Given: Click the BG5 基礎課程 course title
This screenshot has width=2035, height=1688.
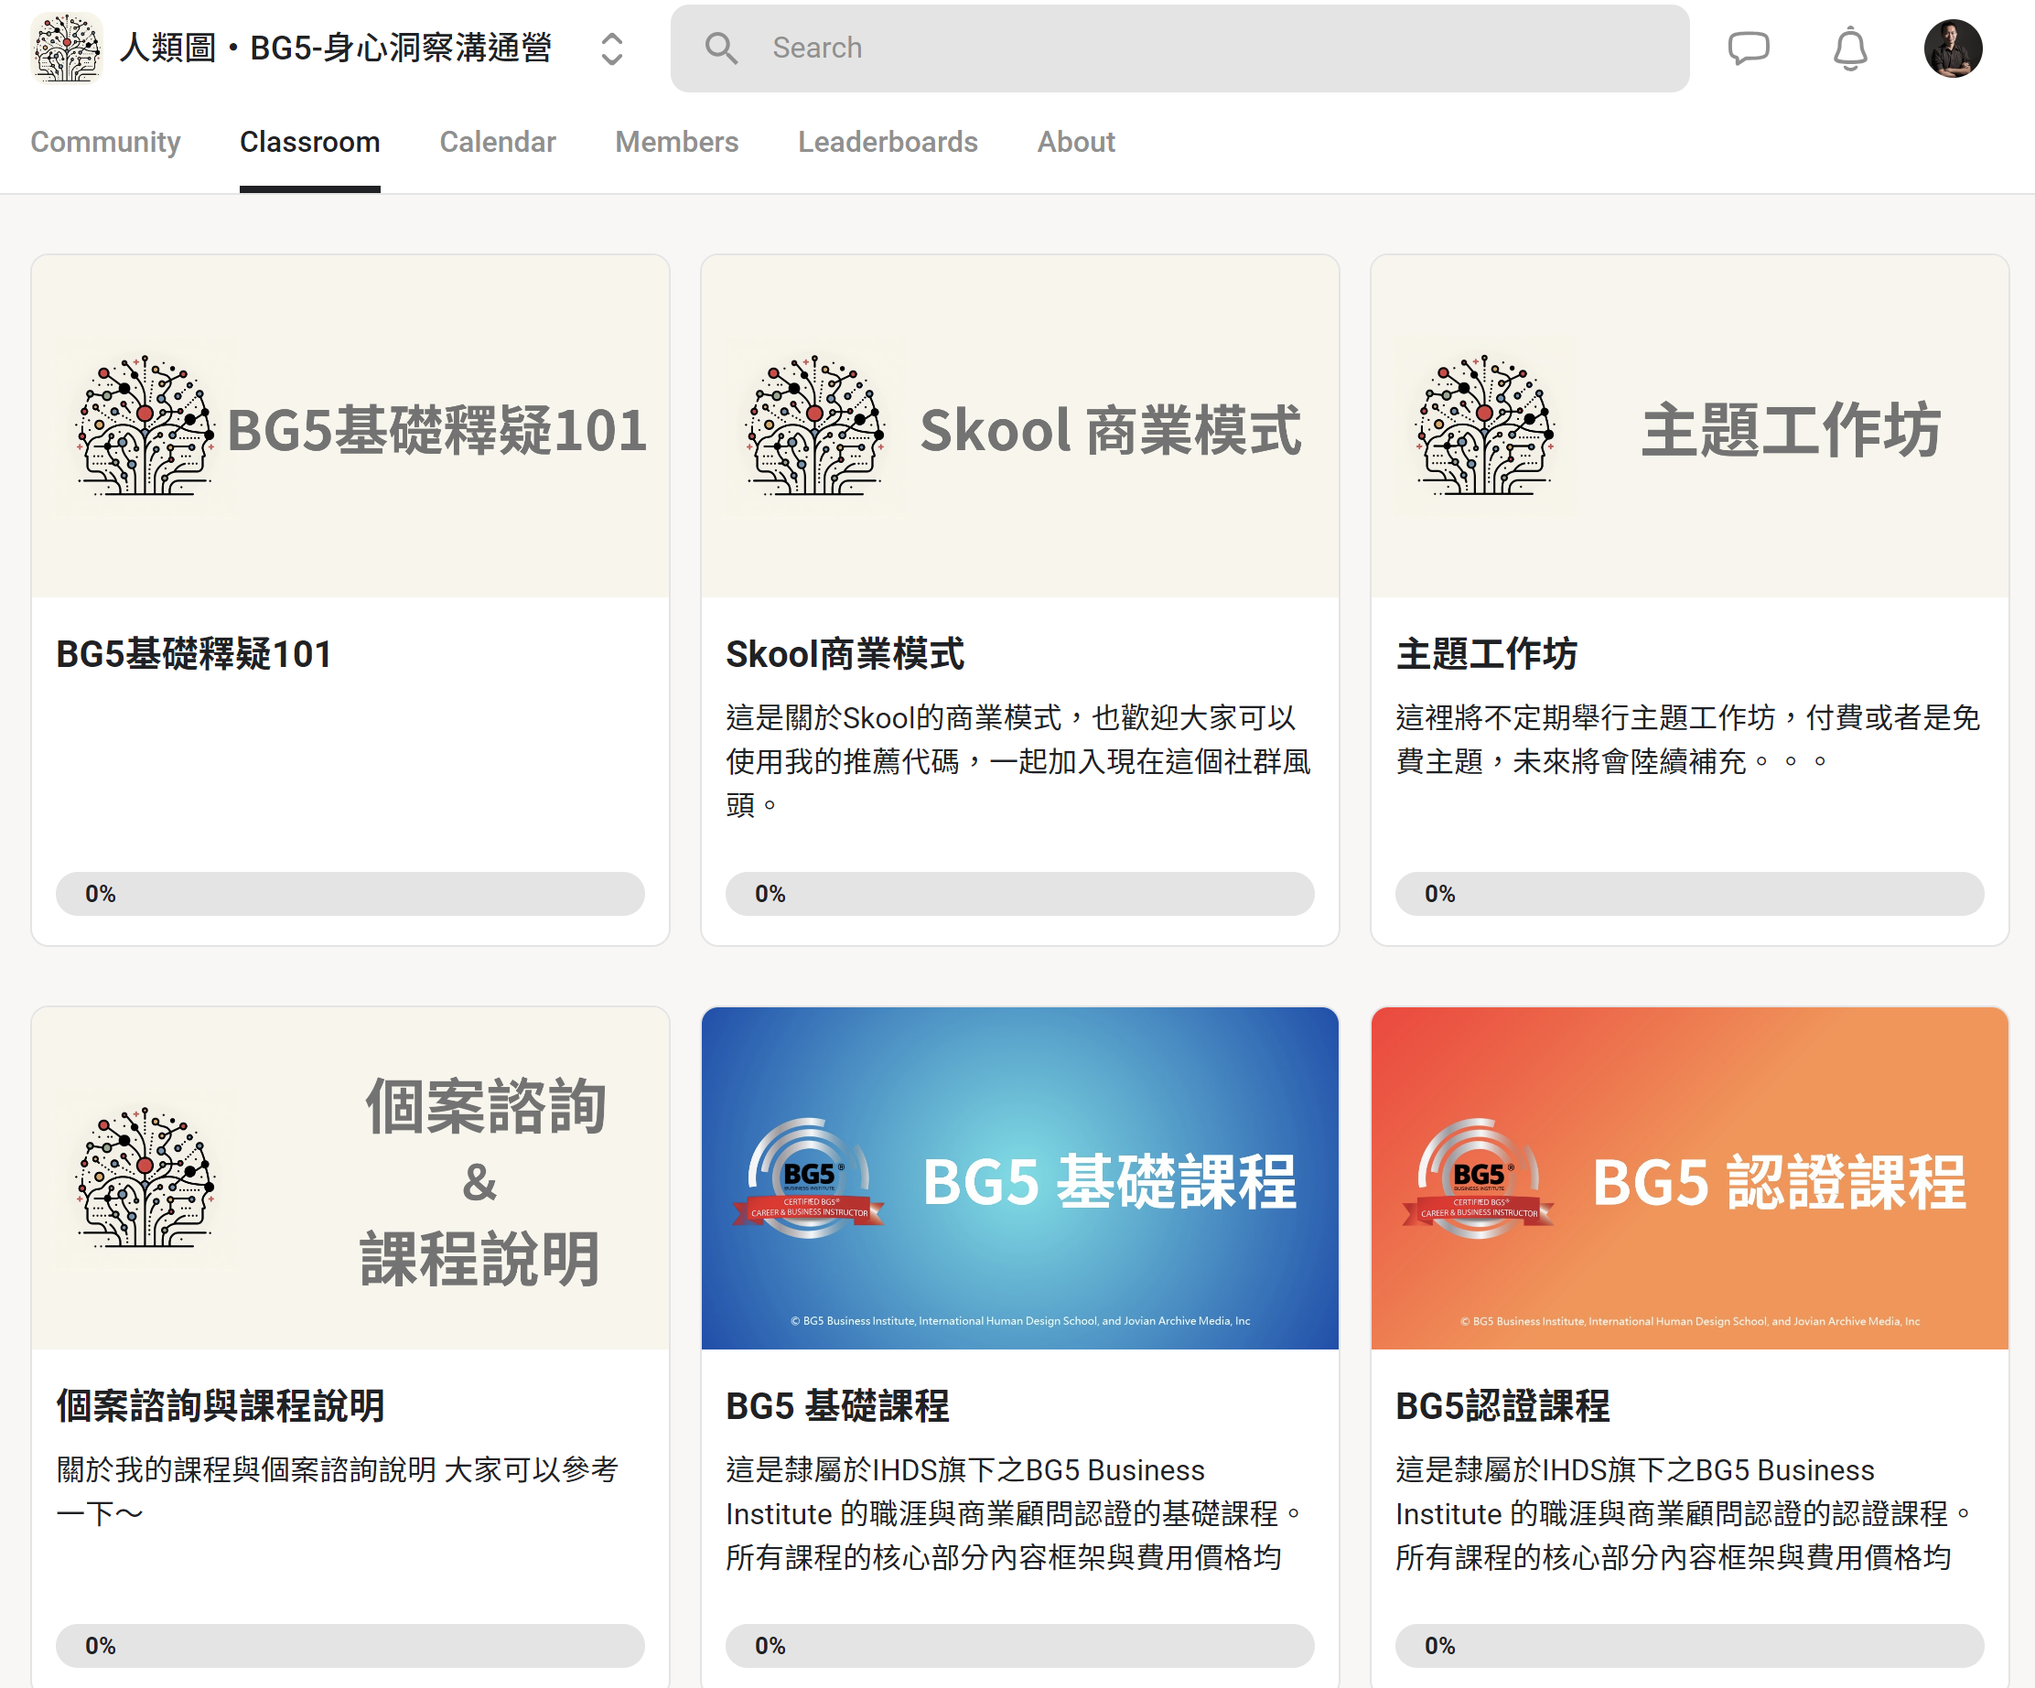Looking at the screenshot, I should (837, 1406).
